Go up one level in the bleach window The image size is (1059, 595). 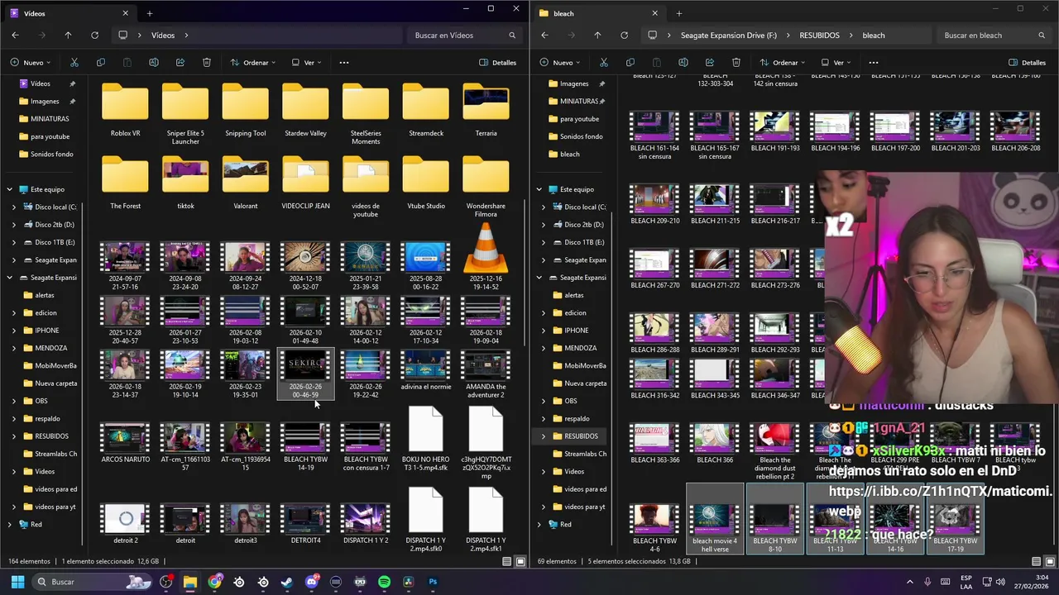coord(597,35)
